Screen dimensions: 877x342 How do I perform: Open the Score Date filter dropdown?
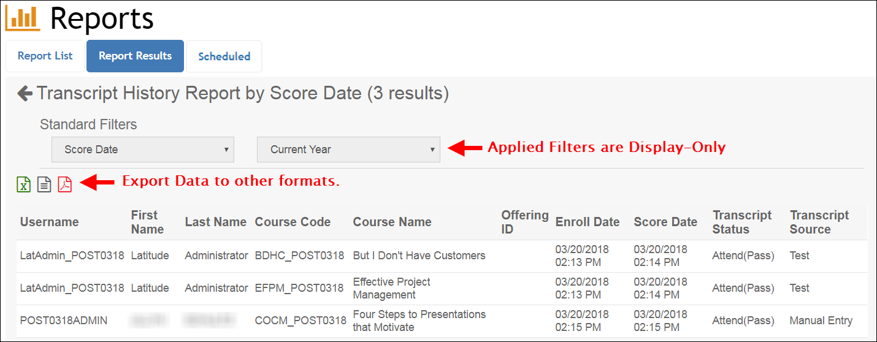142,150
